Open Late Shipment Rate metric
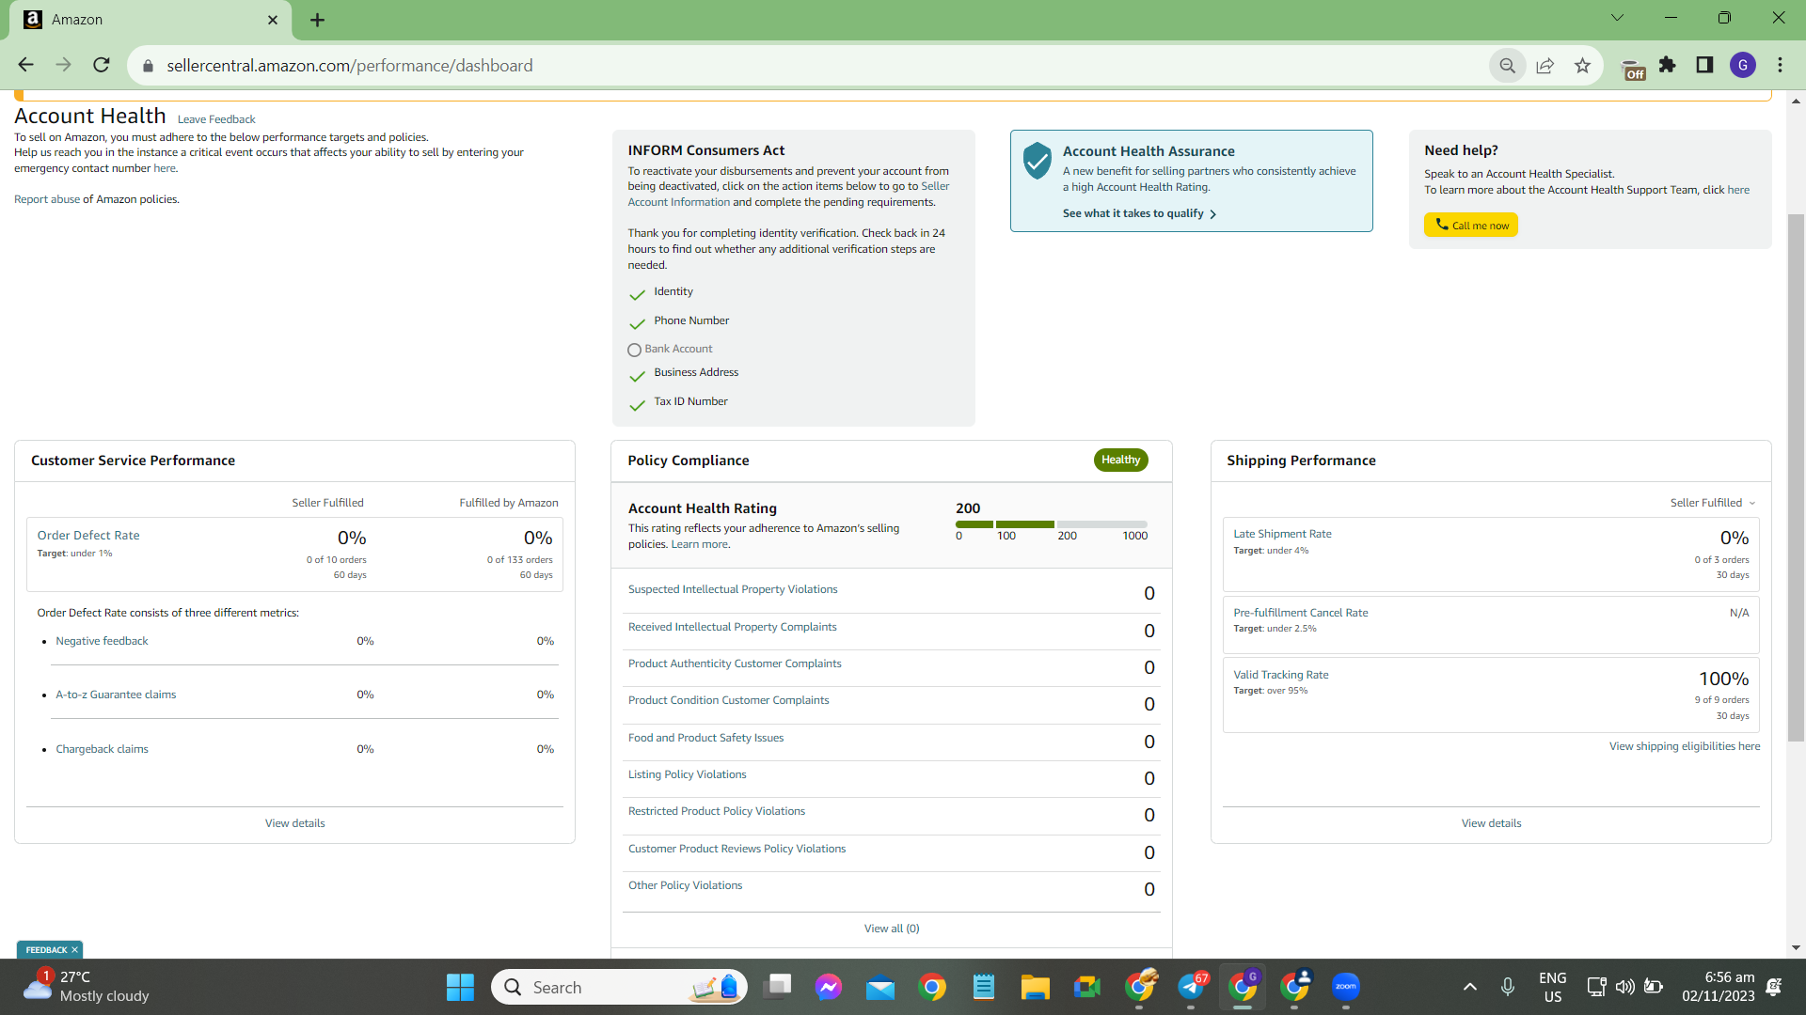1806x1015 pixels. click(1282, 534)
